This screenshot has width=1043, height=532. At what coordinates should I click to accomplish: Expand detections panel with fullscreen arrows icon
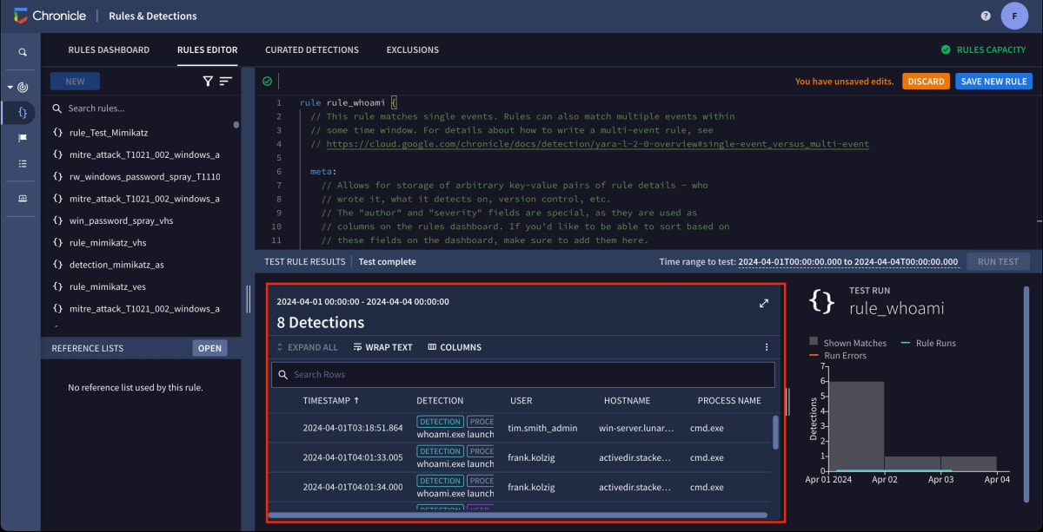pyautogui.click(x=764, y=303)
